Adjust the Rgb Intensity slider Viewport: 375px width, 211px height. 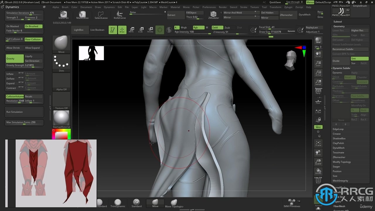click(192, 32)
